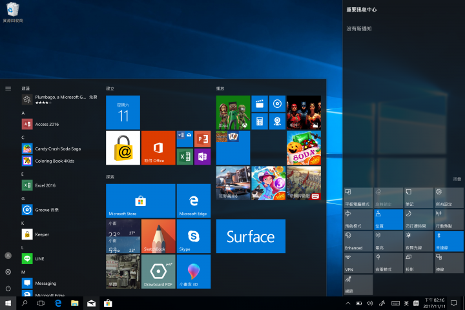This screenshot has width=465, height=310.
Task: Expand the Start menu hamburger
Action: (8, 88)
